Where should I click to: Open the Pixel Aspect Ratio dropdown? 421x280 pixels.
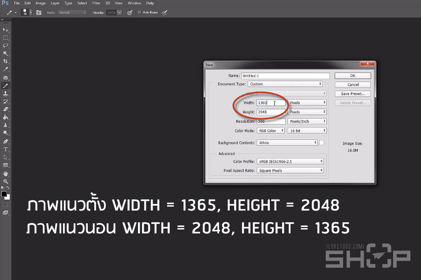pyautogui.click(x=290, y=171)
